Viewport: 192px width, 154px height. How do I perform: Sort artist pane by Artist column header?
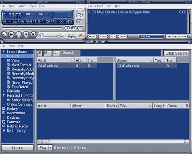[56, 60]
